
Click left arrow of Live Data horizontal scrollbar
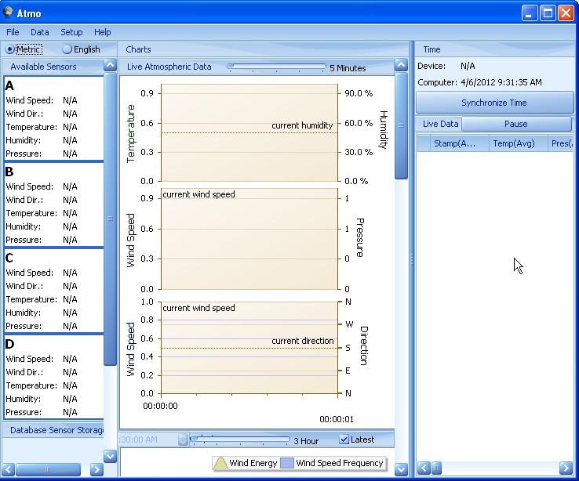click(424, 468)
